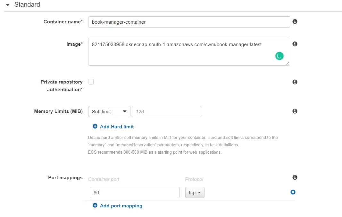Screen dimensions: 342x217
Task: View info for Private repository authentication
Action: (295, 82)
